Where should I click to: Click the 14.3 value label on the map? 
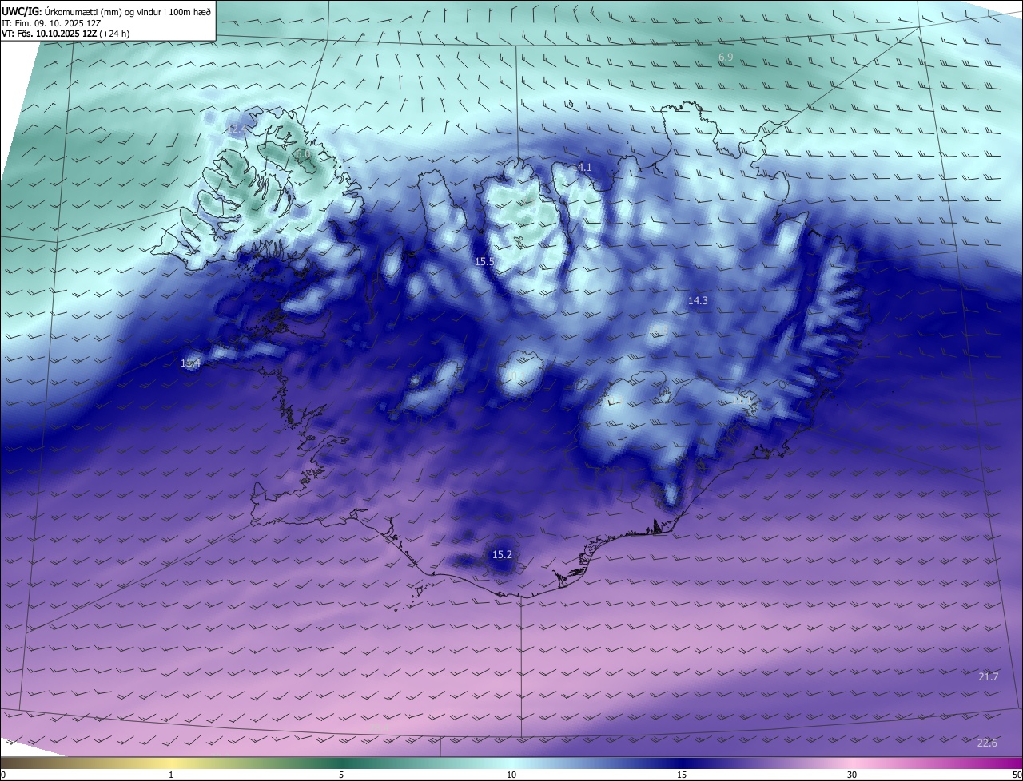point(698,300)
